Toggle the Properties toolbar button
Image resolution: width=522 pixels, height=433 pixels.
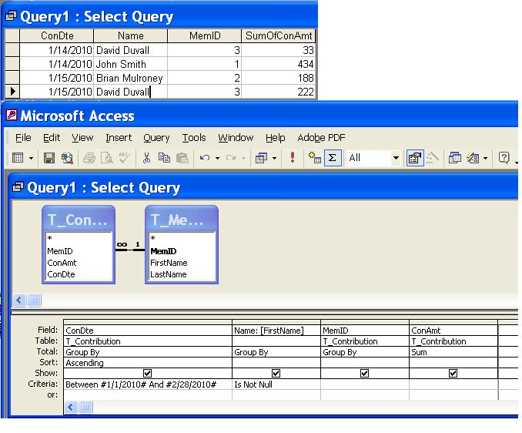point(415,158)
